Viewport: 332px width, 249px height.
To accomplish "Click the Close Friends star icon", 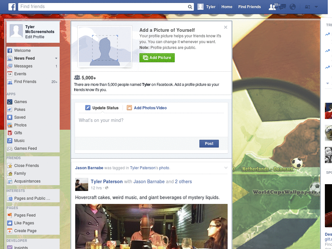I will tap(10, 166).
